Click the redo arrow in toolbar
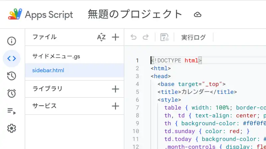The height and width of the screenshot is (149, 266). (x=146, y=37)
